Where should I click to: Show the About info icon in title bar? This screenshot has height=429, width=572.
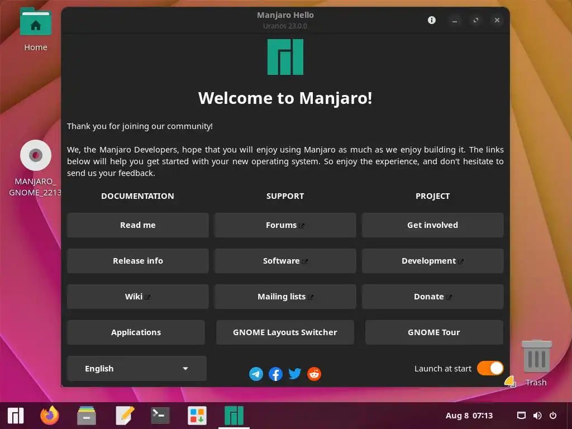tap(432, 20)
